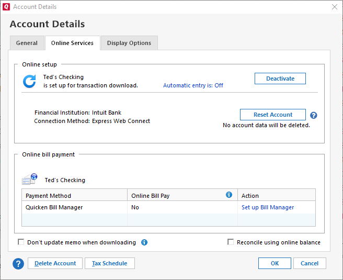Click help icon next to Reset Account

pos(314,115)
